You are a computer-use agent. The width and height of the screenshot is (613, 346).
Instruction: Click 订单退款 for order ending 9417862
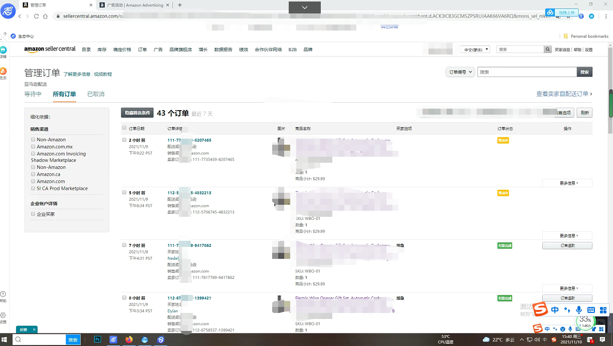tap(567, 246)
